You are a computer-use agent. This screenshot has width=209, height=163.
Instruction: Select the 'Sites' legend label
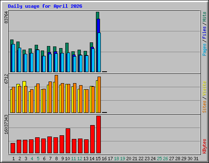pos(205,107)
